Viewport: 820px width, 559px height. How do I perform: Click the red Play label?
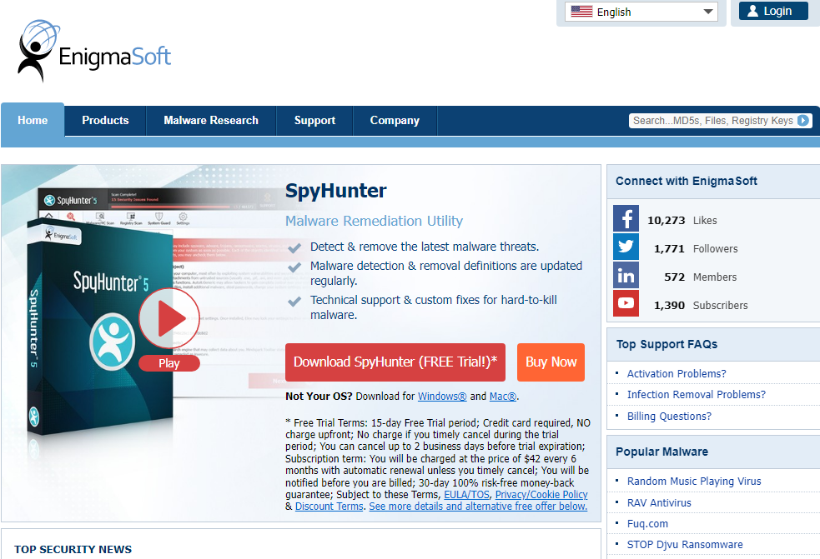pyautogui.click(x=169, y=363)
